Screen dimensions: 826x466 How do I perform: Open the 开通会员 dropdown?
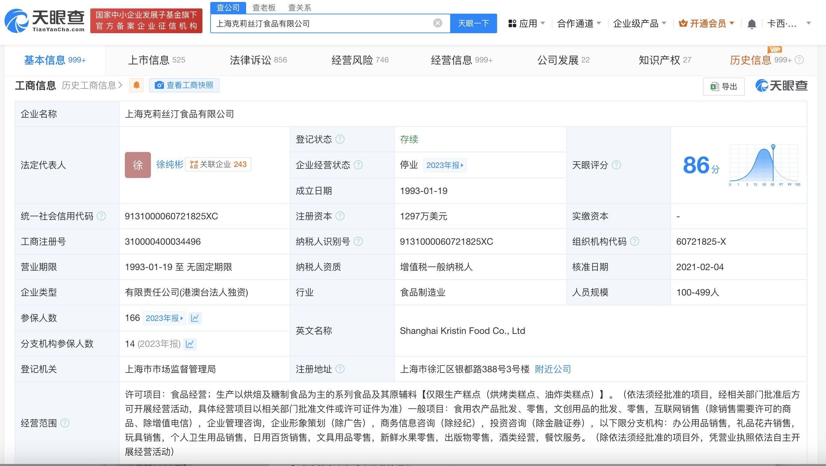point(706,23)
